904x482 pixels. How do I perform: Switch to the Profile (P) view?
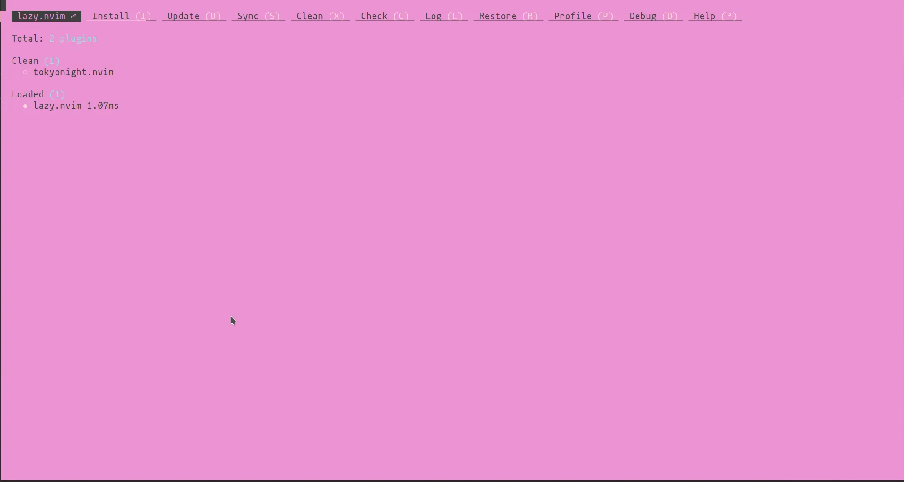click(583, 17)
